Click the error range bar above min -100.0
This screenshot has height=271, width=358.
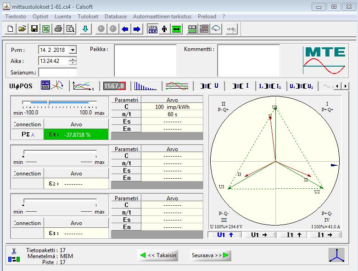59,102
